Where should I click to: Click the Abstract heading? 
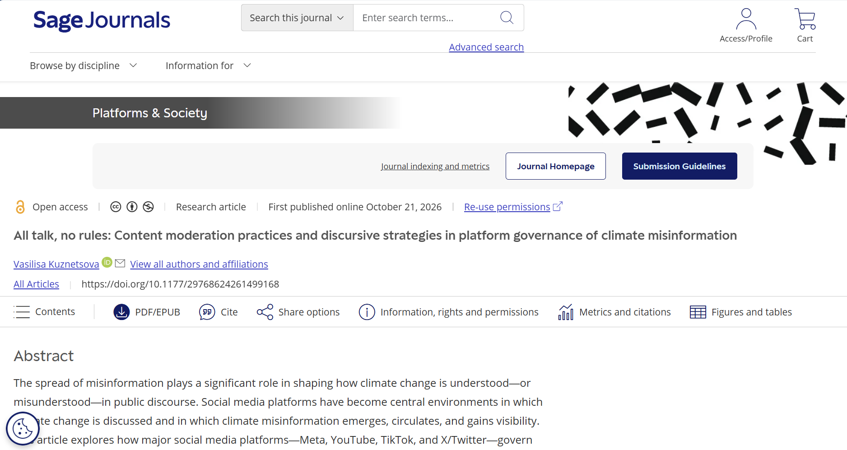pyautogui.click(x=44, y=356)
